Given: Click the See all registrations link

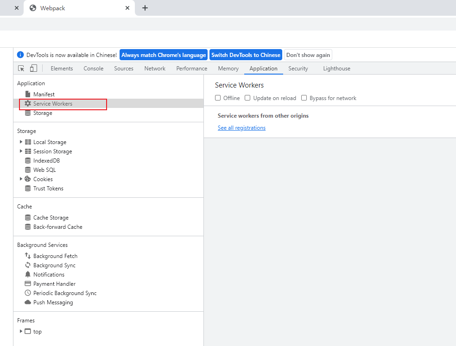Looking at the screenshot, I should [241, 127].
